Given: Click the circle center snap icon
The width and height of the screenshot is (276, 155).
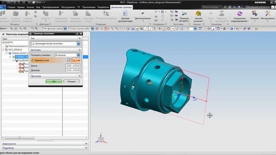Looking at the screenshot, I should tap(164, 29).
